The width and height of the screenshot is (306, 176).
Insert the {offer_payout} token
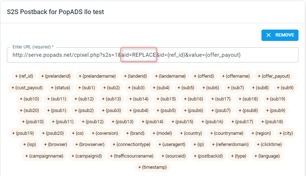(x=274, y=76)
